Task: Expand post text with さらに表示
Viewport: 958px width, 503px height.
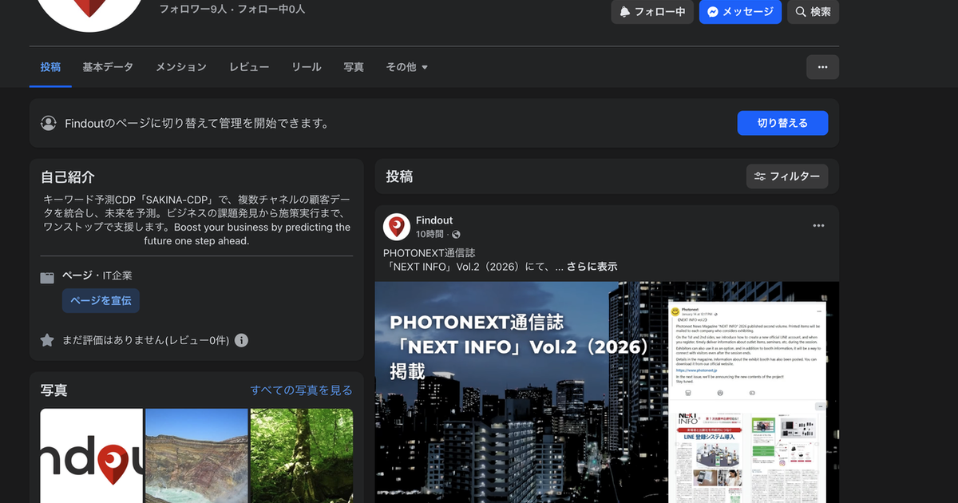Action: [592, 267]
